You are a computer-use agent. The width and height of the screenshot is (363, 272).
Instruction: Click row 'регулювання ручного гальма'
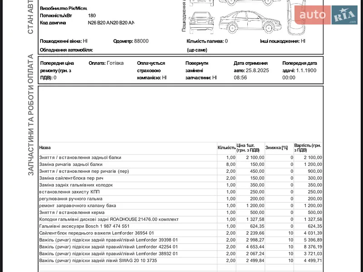181,199
